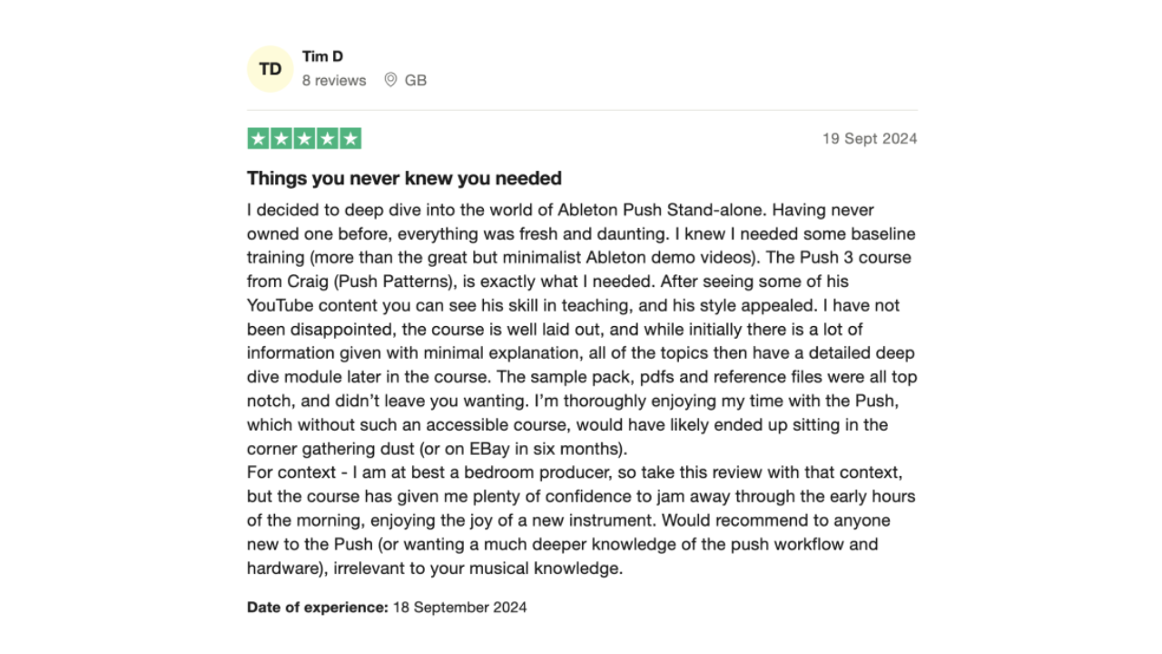Click the '18 September 2024' experience date
Screen dimensions: 1162x654
(459, 607)
